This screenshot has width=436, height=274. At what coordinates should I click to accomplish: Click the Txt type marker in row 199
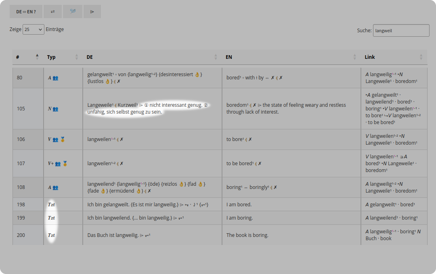[51, 218]
